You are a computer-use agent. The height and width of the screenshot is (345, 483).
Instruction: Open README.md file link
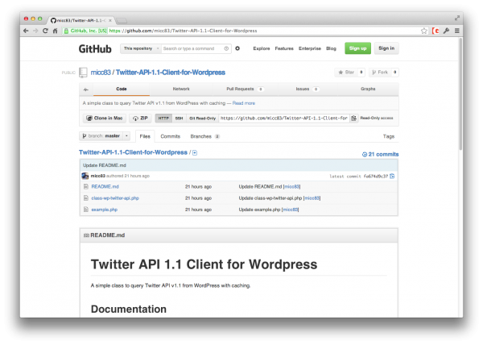[105, 186]
